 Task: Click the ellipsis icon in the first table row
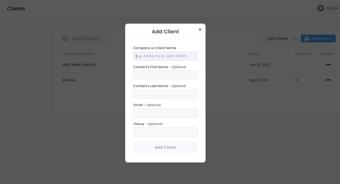click(x=328, y=65)
